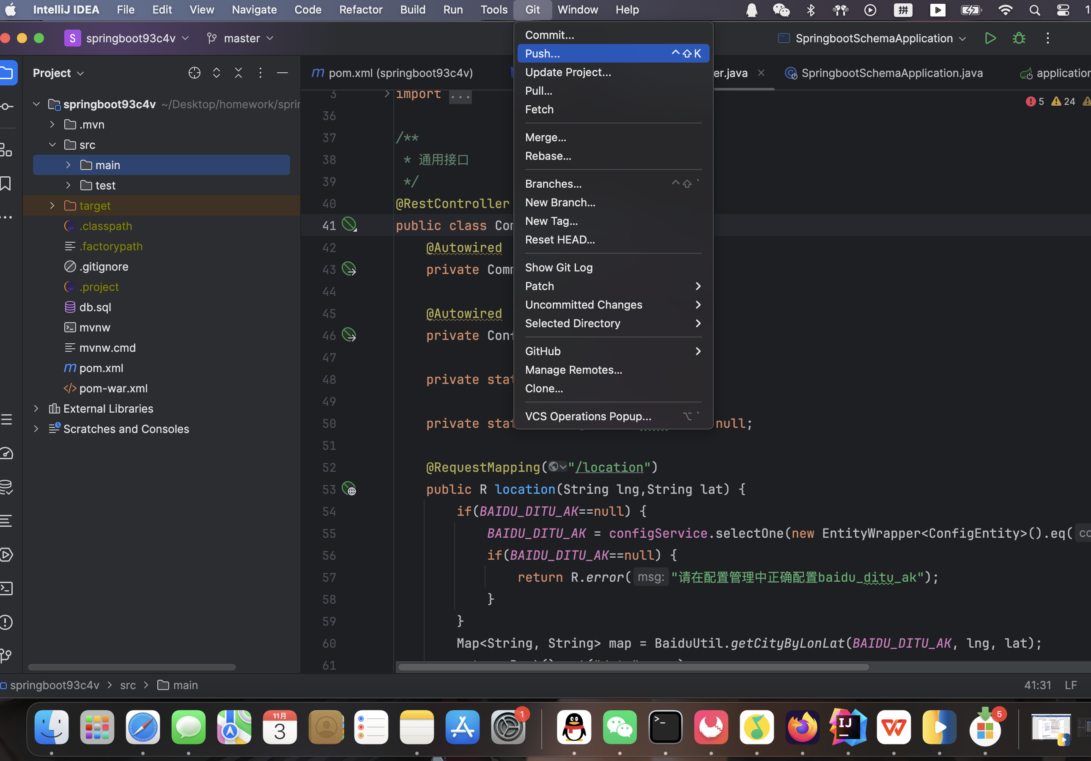Switch to SpringbootSchemaApplication.java tab

pos(891,73)
